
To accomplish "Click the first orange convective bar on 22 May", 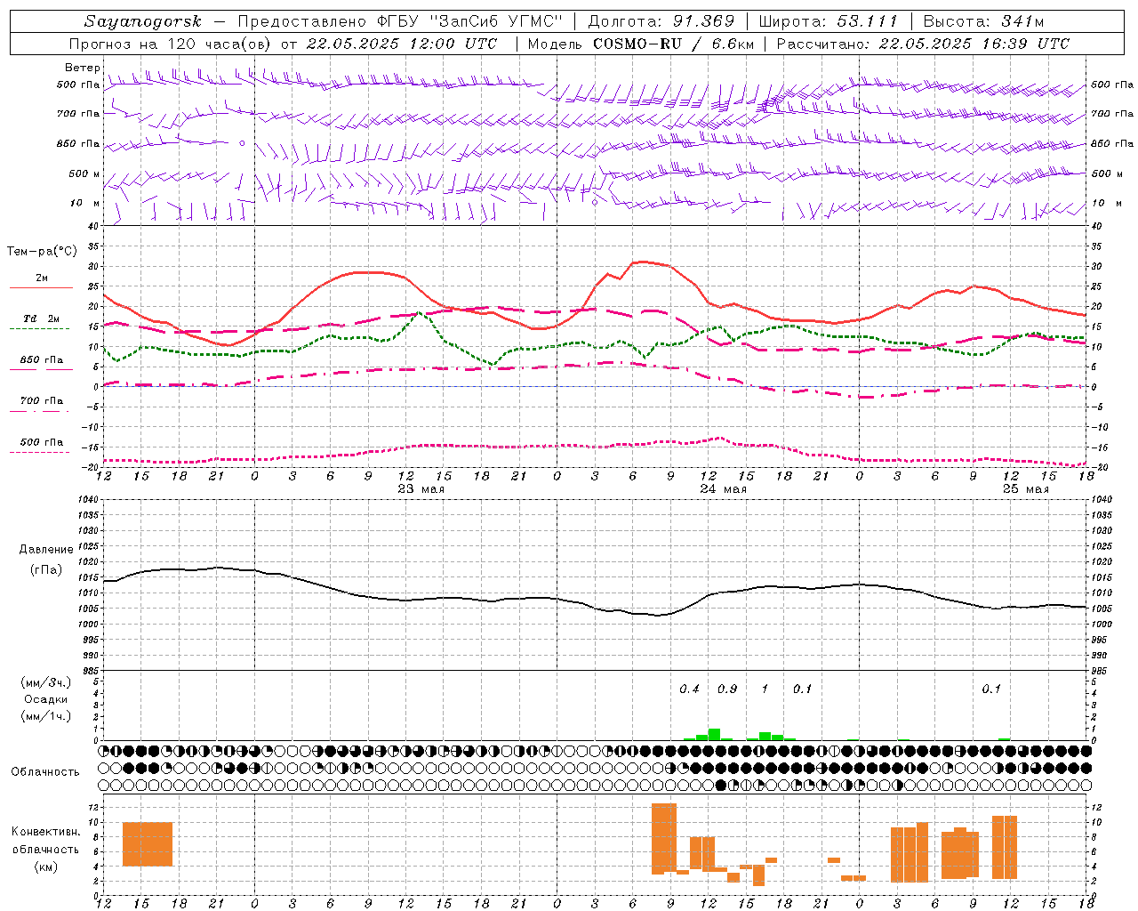I will [x=148, y=844].
